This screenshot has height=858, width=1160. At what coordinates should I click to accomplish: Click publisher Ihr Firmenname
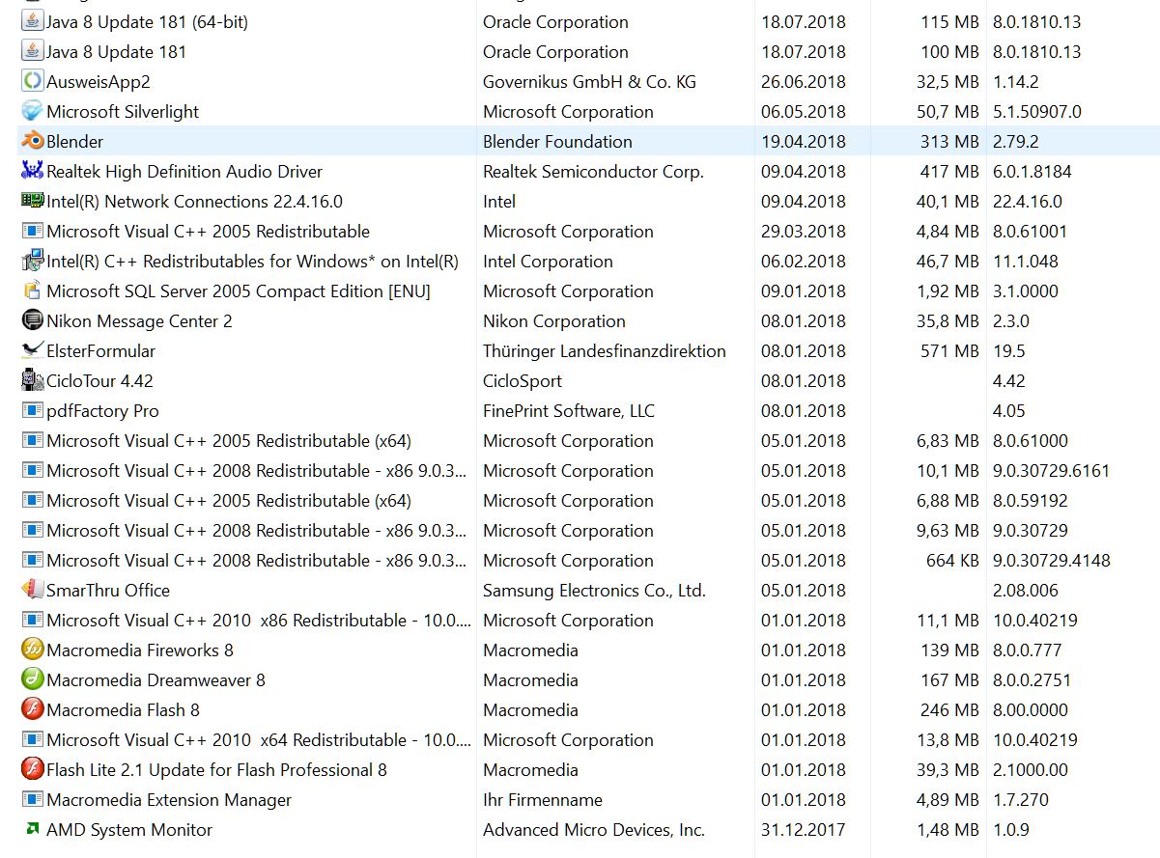click(x=543, y=799)
